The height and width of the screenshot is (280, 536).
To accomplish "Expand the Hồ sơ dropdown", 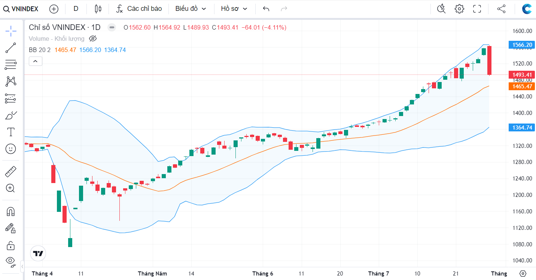I will click(x=234, y=9).
